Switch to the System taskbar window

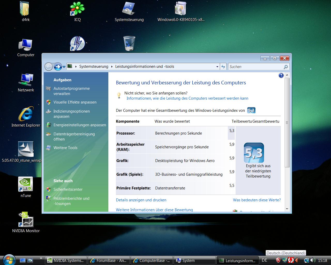(195, 261)
